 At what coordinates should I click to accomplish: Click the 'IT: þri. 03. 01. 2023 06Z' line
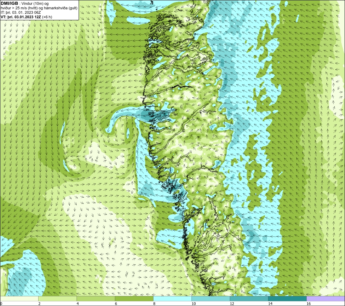click(x=21, y=12)
